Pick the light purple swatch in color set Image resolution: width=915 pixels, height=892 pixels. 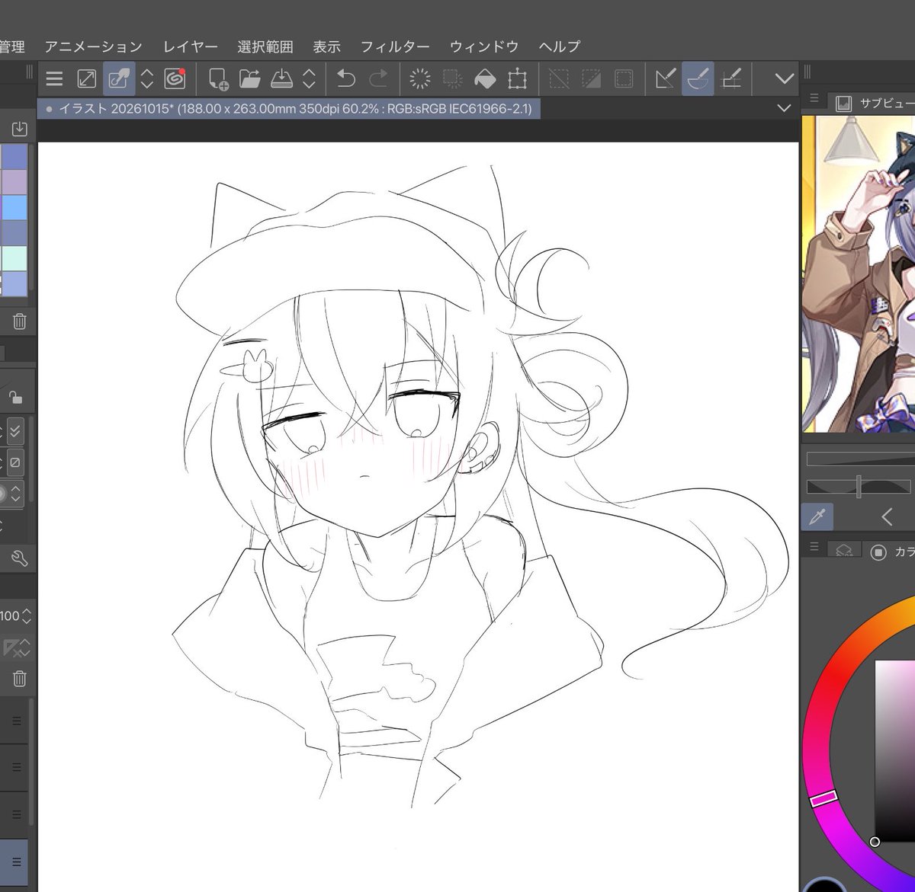click(x=14, y=183)
